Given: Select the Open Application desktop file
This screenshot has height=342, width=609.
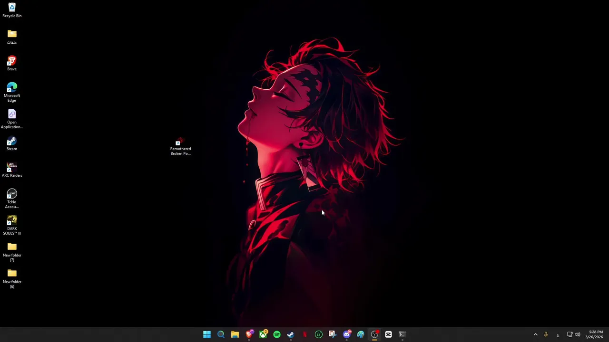Looking at the screenshot, I should click(12, 119).
